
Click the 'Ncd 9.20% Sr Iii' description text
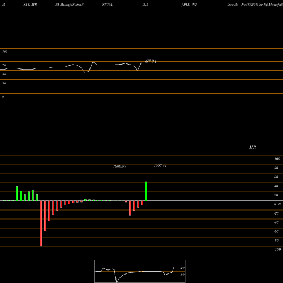click(x=254, y=5)
